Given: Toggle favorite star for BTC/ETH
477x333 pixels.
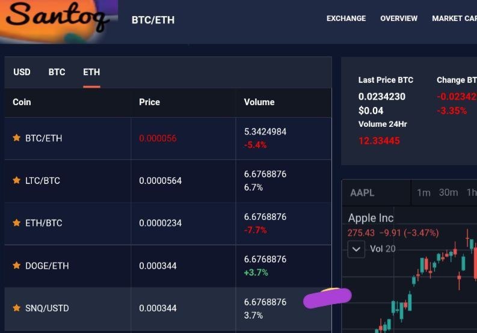Looking at the screenshot, I should [x=17, y=138].
